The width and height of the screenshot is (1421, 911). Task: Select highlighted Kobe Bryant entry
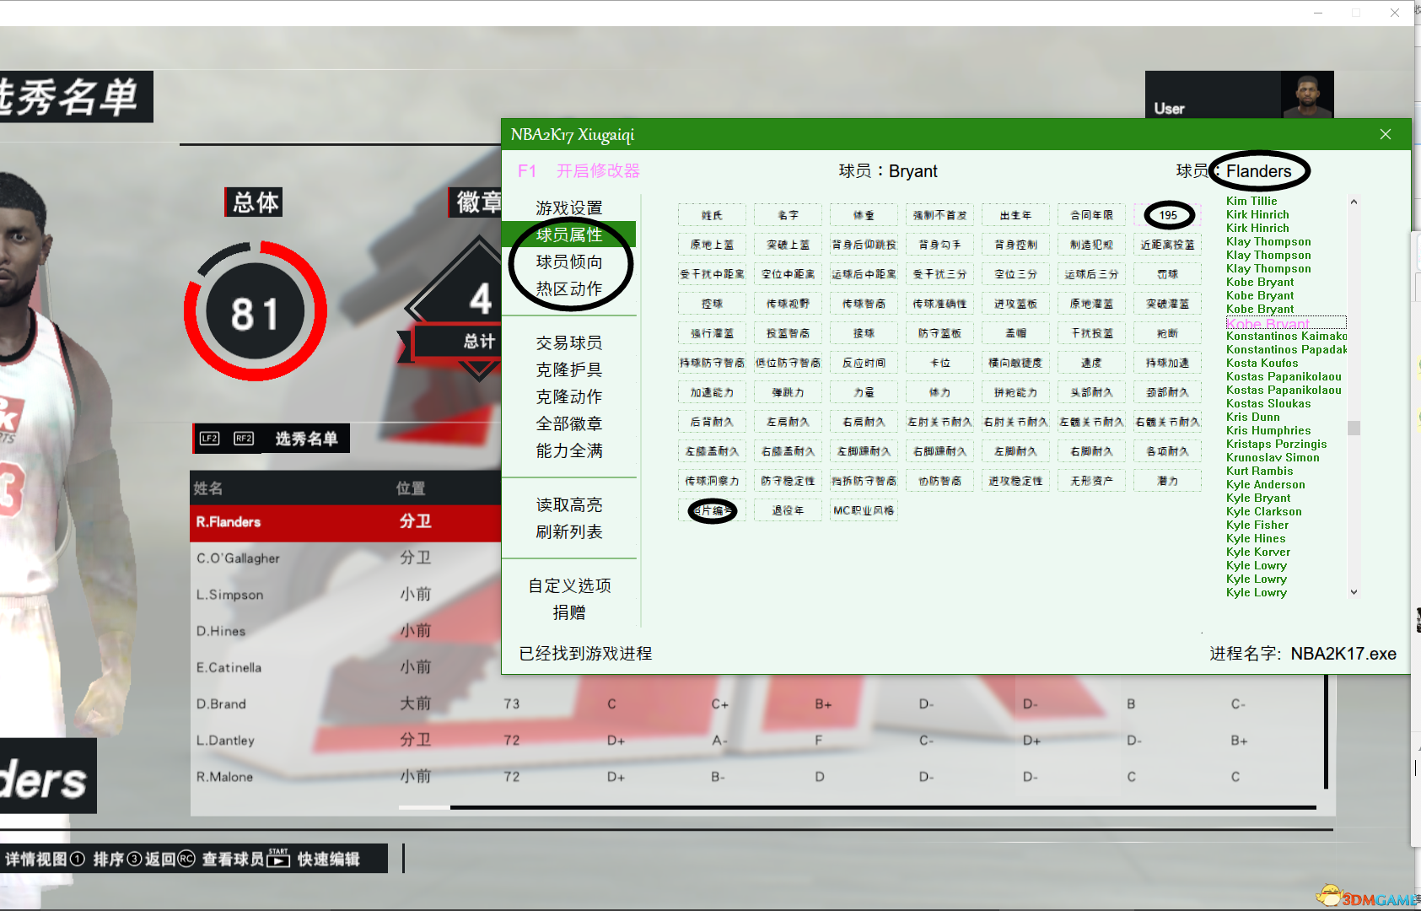pos(1285,323)
